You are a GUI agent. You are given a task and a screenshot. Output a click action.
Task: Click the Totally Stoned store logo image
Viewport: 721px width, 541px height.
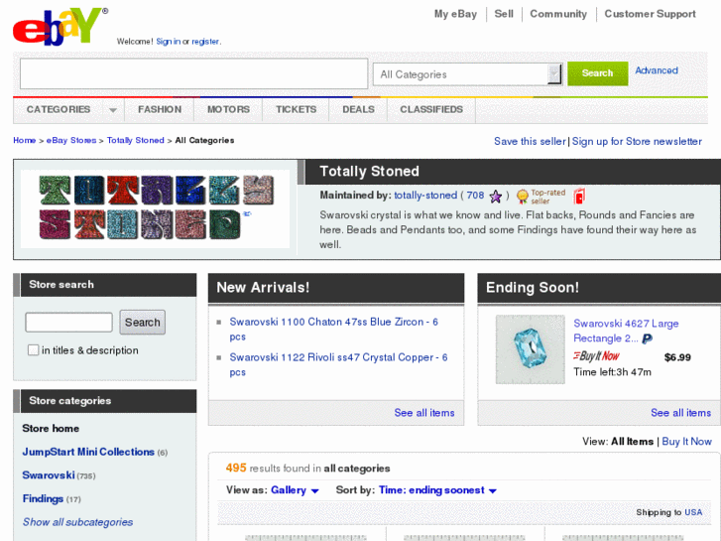[156, 207]
